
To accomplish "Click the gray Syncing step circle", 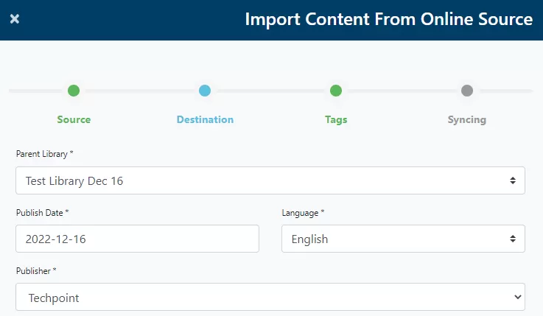I will click(x=467, y=91).
